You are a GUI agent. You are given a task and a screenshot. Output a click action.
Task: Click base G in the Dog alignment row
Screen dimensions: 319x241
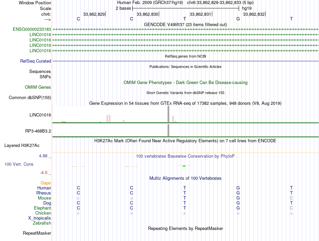point(238,203)
